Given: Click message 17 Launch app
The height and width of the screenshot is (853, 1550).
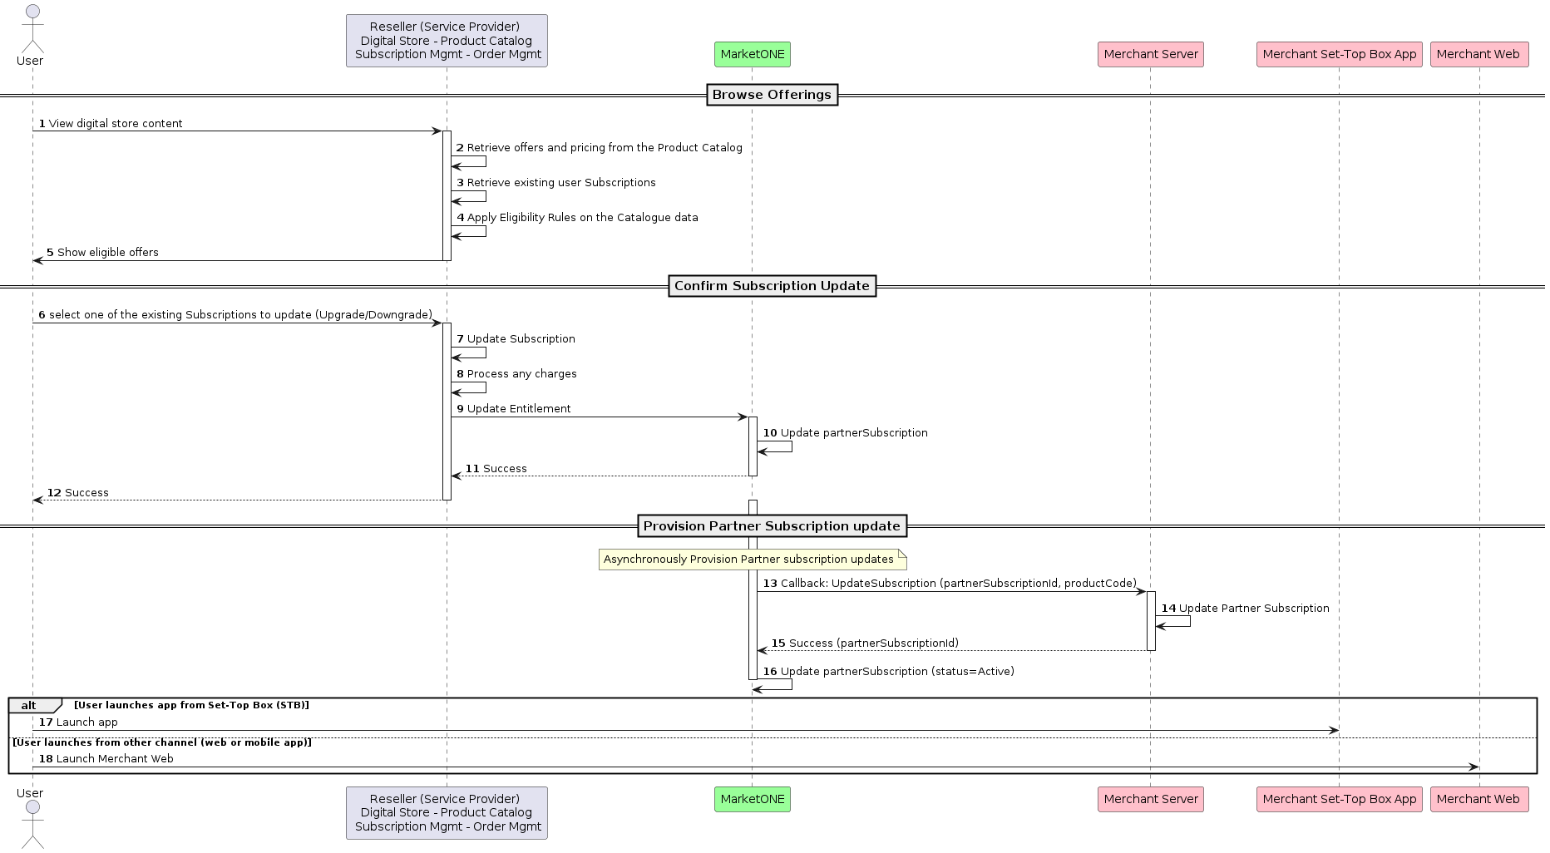Looking at the screenshot, I should (x=78, y=722).
